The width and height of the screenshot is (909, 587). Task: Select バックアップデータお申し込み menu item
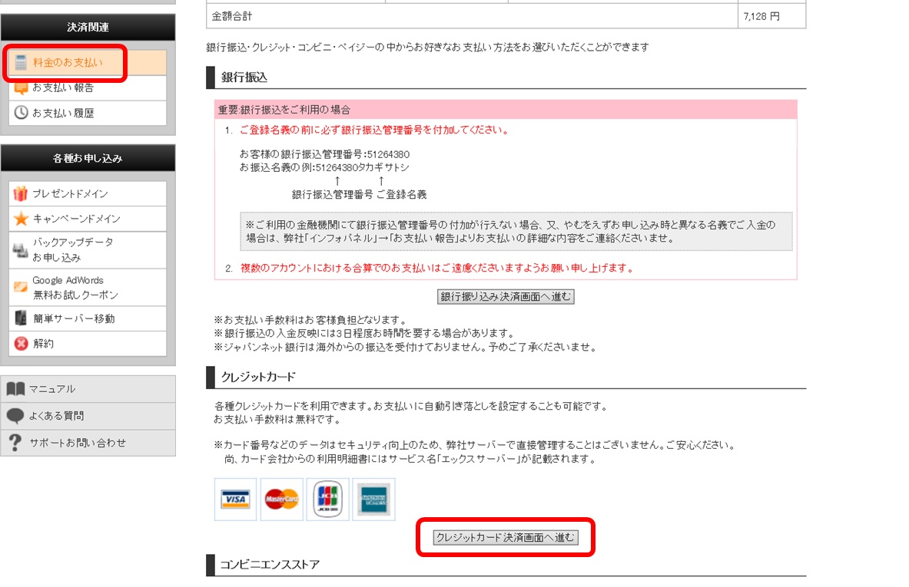coord(72,250)
